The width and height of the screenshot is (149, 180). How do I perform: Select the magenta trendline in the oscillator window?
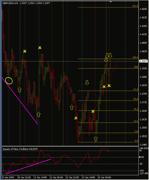tap(28, 166)
